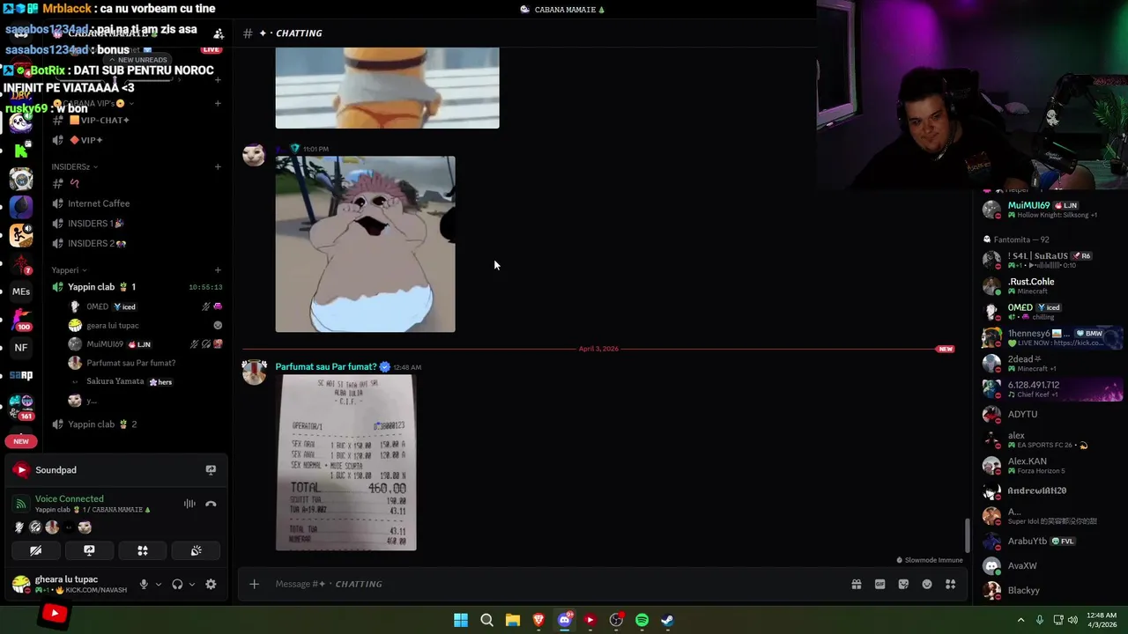Collapse the INSIDERSz category

tap(74, 166)
